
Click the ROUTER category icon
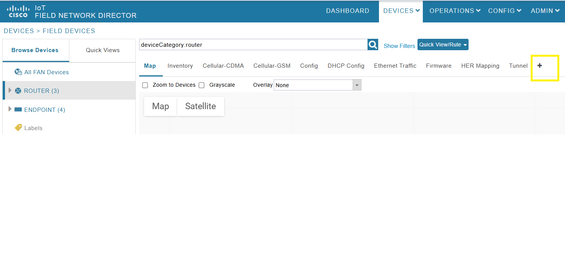pyautogui.click(x=18, y=91)
